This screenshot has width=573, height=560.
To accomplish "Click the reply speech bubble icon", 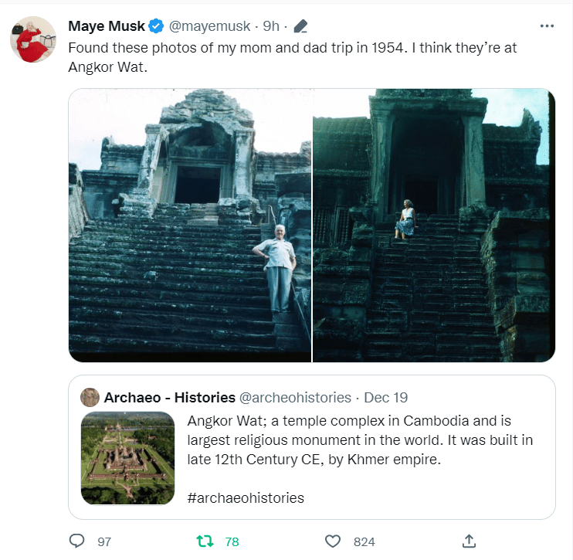I will pos(77,541).
